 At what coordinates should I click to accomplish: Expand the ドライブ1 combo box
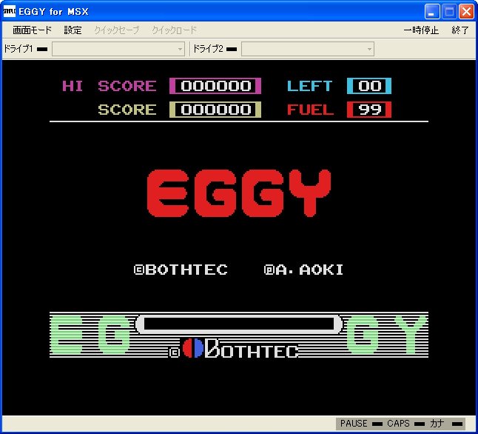coord(118,49)
